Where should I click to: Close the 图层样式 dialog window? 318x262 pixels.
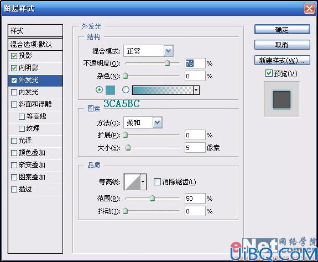coord(309,9)
